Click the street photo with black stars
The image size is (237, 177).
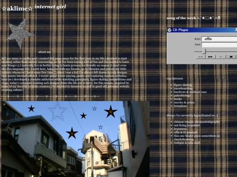pos(75,139)
